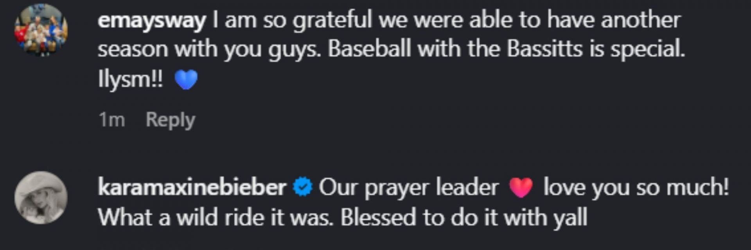
Task: Click the 1m comment timestamp
Action: 111,120
